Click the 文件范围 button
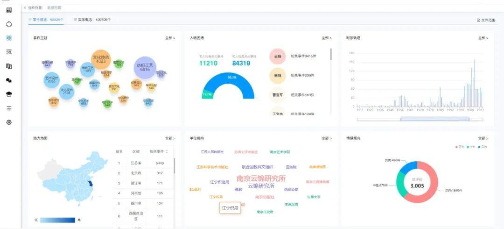This screenshot has width=504, height=229. (x=486, y=20)
